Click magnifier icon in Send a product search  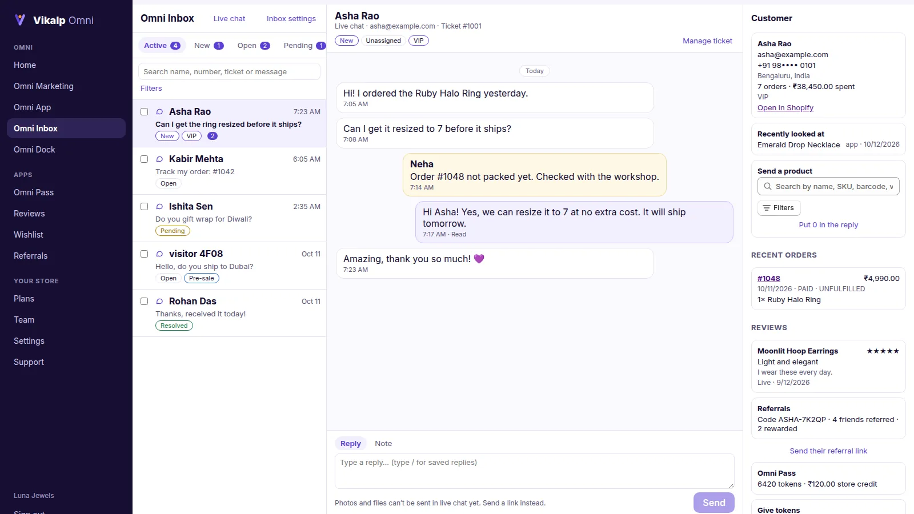[768, 186]
